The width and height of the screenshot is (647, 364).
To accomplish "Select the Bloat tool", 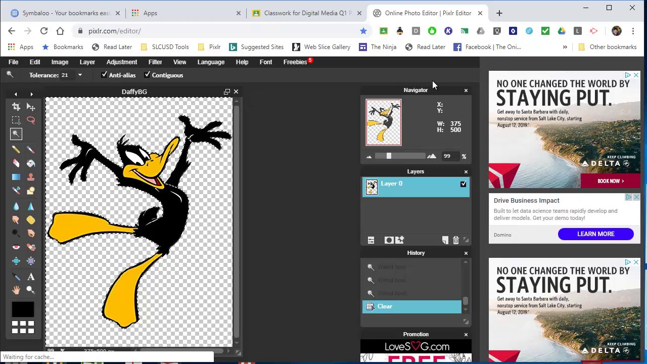I will pyautogui.click(x=16, y=261).
